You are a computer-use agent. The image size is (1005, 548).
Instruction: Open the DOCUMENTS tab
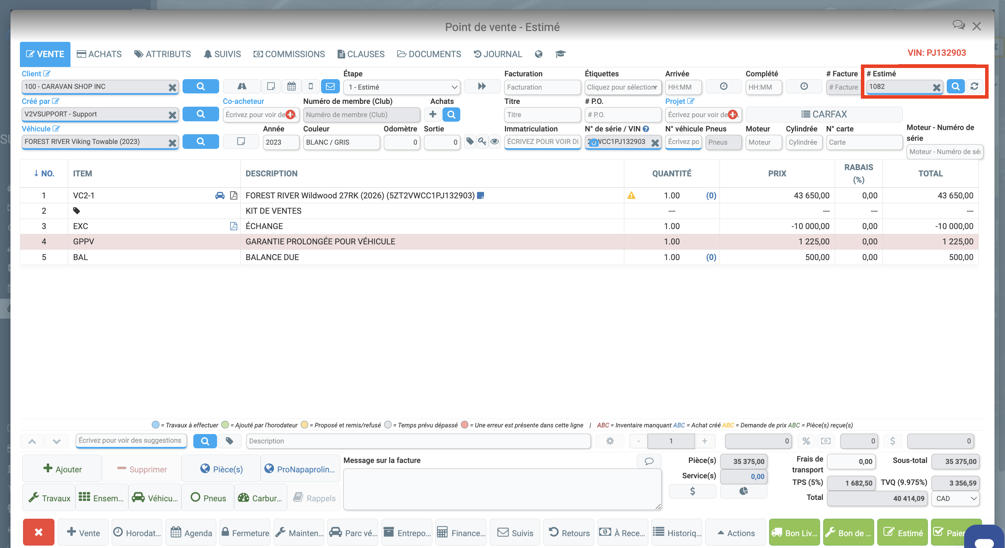429,54
